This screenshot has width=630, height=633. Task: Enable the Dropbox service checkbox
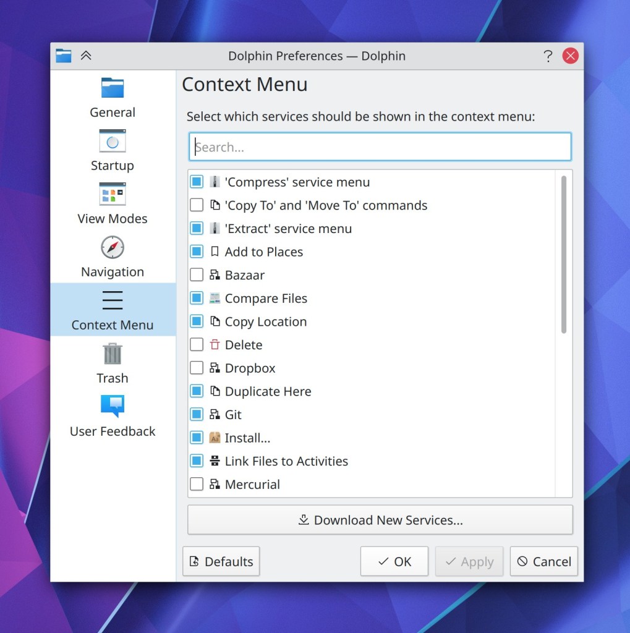(197, 368)
